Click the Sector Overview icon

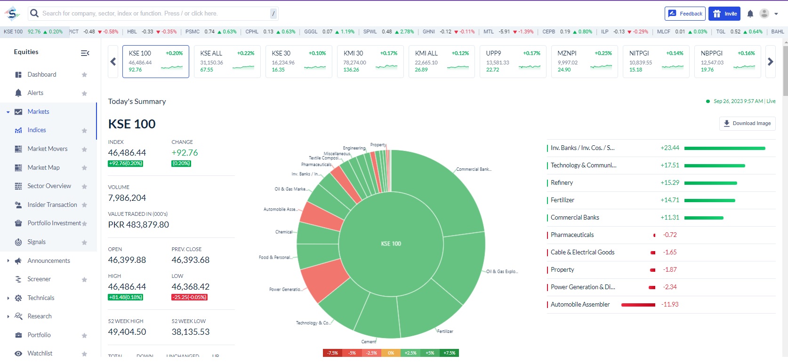[18, 186]
